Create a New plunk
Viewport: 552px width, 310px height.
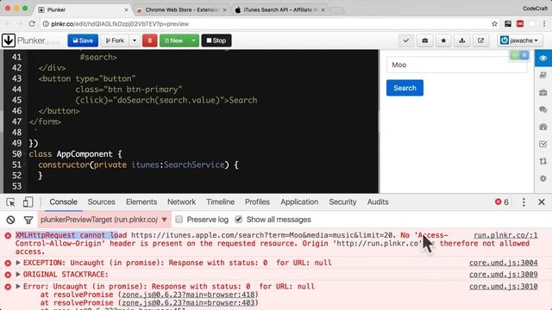click(174, 40)
